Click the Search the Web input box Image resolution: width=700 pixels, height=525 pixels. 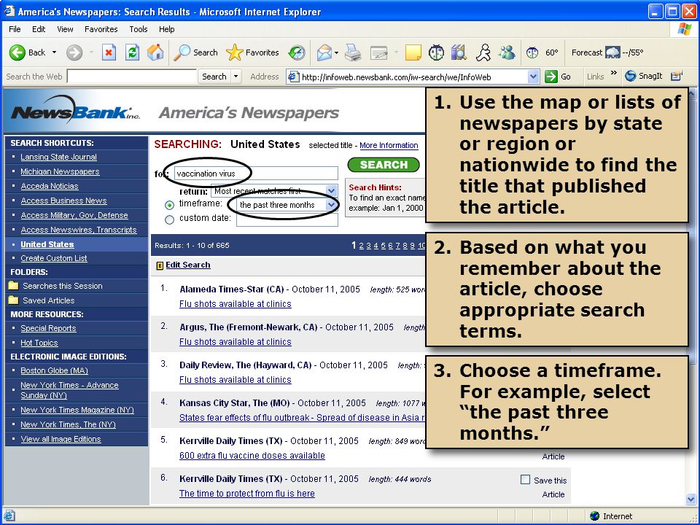[x=132, y=77]
